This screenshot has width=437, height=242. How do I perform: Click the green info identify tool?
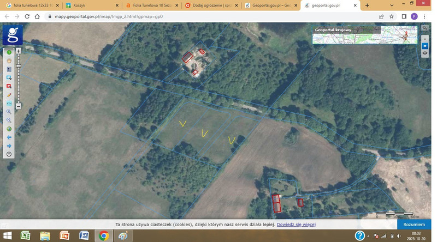point(9,52)
